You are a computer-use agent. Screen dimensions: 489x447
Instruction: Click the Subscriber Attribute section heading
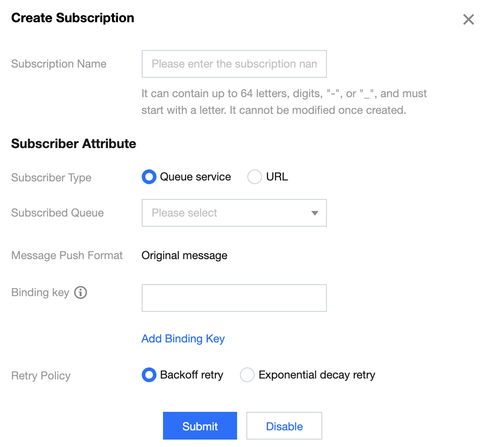tap(74, 144)
